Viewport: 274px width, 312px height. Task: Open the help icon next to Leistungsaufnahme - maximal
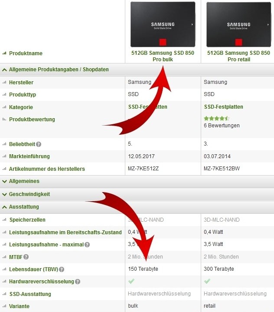tap(87, 245)
